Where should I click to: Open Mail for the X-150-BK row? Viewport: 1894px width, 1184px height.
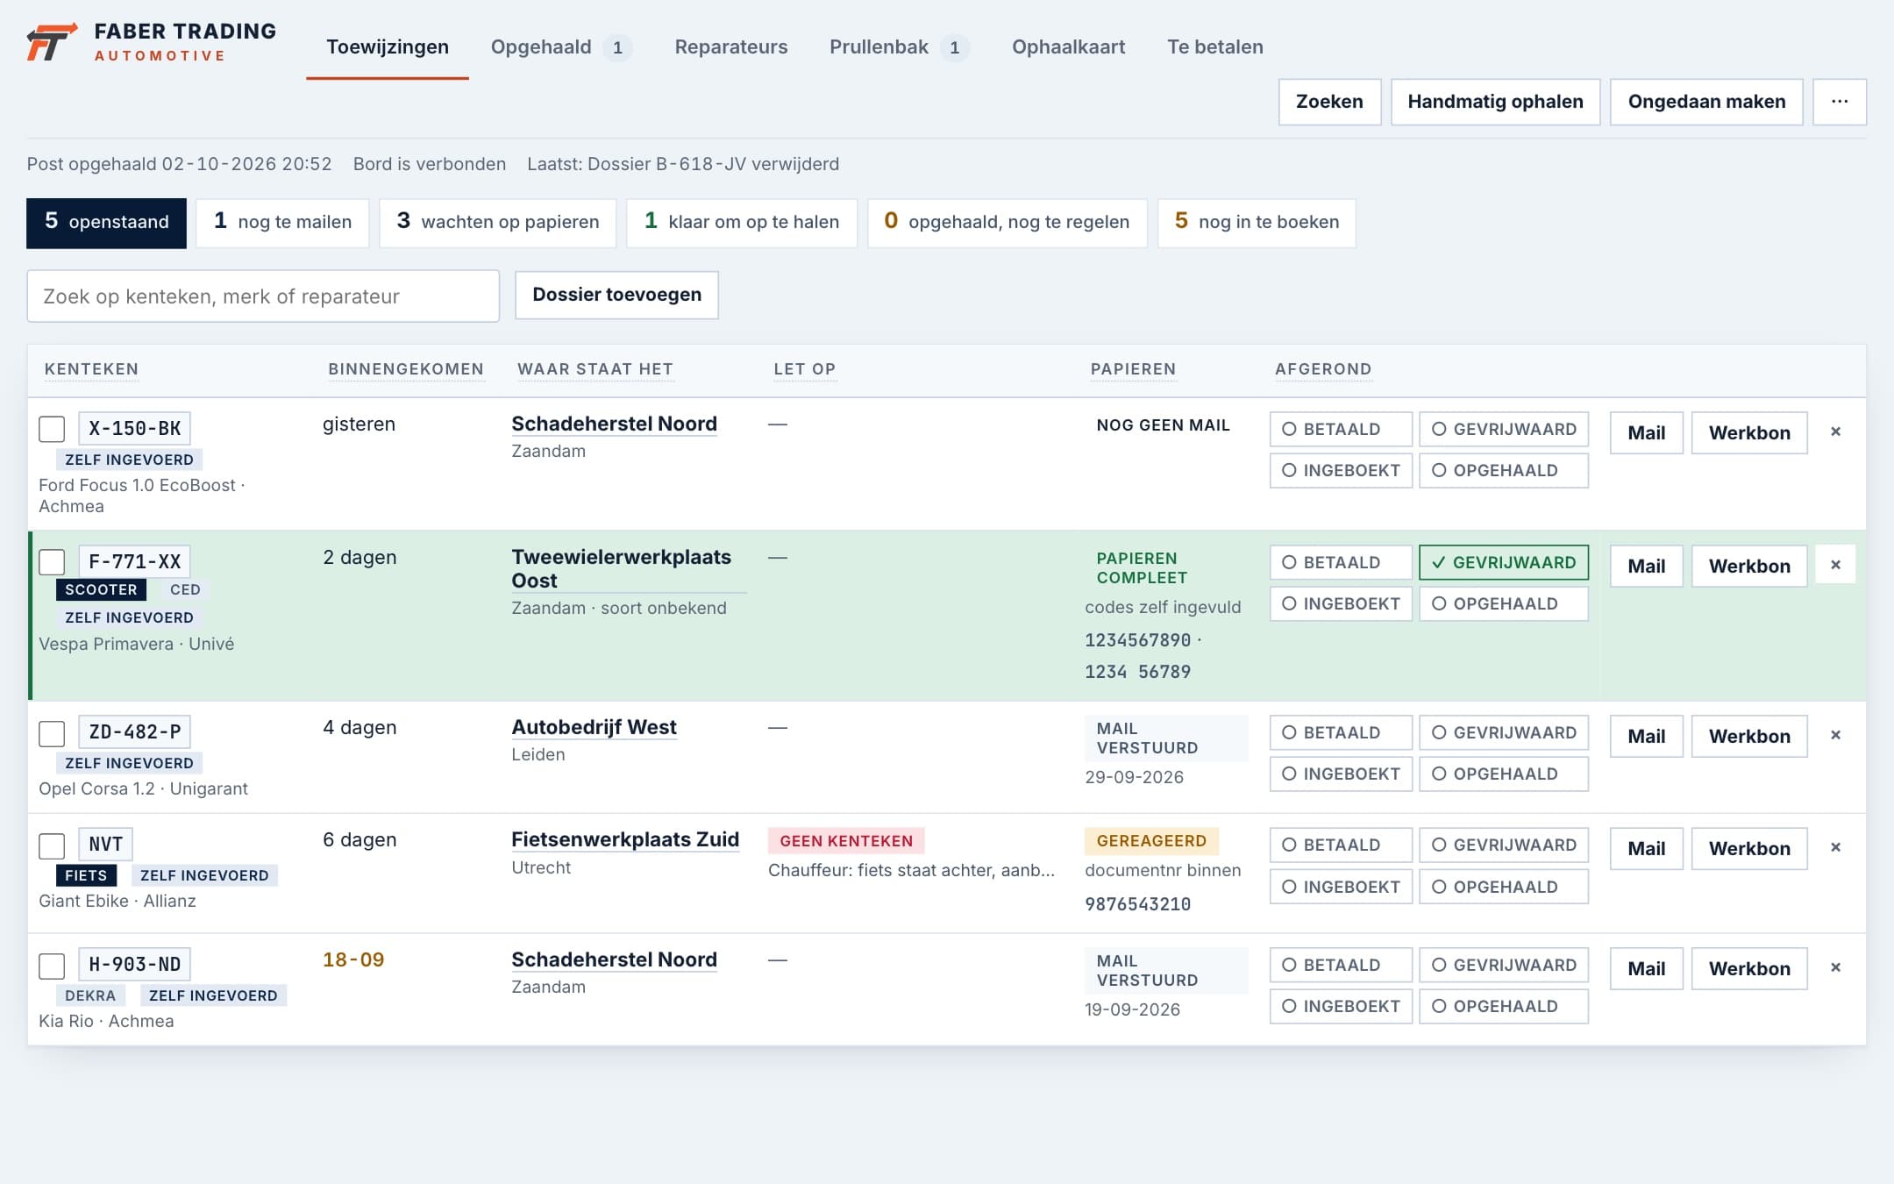pos(1646,432)
